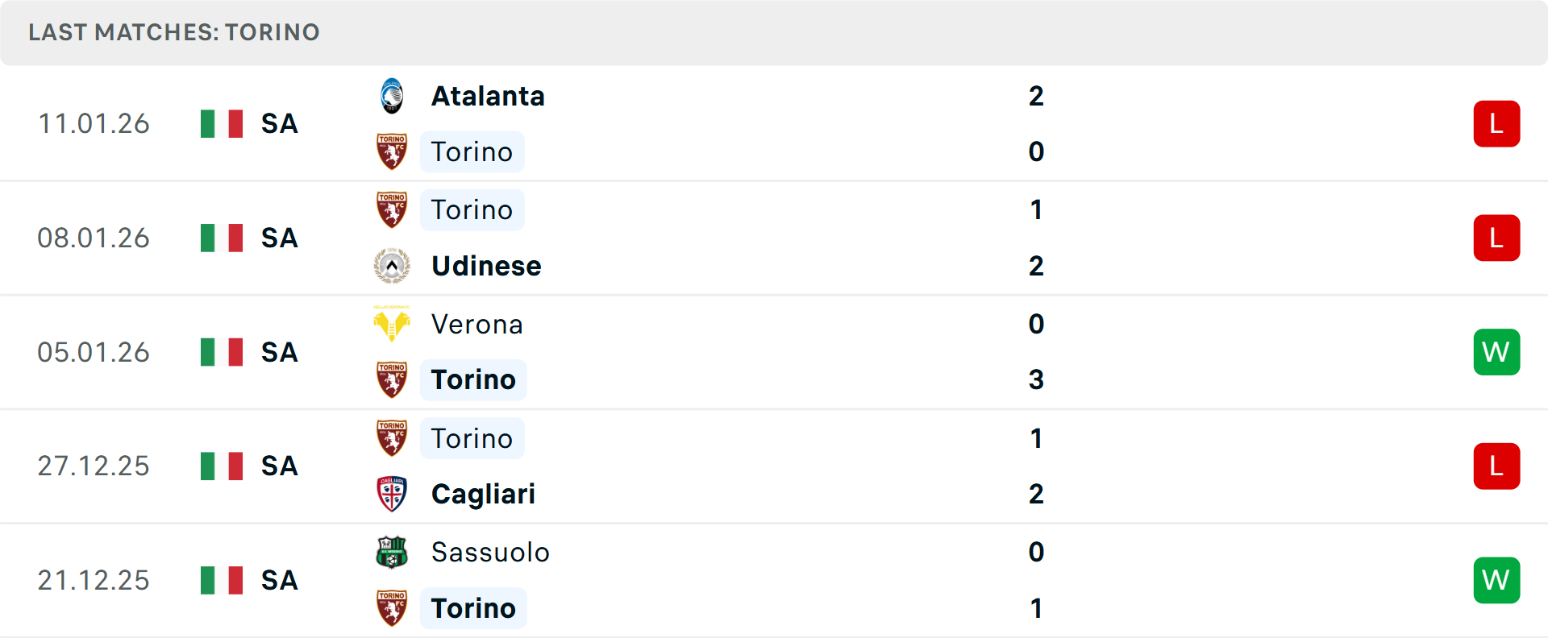The height and width of the screenshot is (638, 1548).
Task: Open the Atalanta team link
Action: point(488,96)
